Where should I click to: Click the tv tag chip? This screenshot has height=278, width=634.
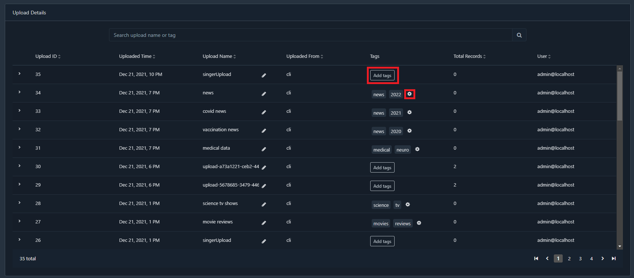coord(398,205)
